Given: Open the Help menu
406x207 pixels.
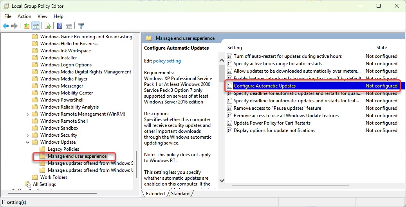Looking at the screenshot, I should tap(58, 16).
